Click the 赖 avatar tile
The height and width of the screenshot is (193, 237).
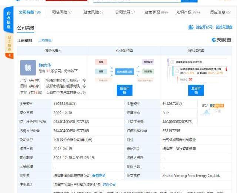click(x=28, y=68)
